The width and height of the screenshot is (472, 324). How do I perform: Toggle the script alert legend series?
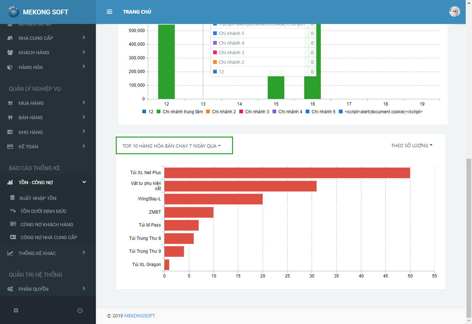[381, 111]
